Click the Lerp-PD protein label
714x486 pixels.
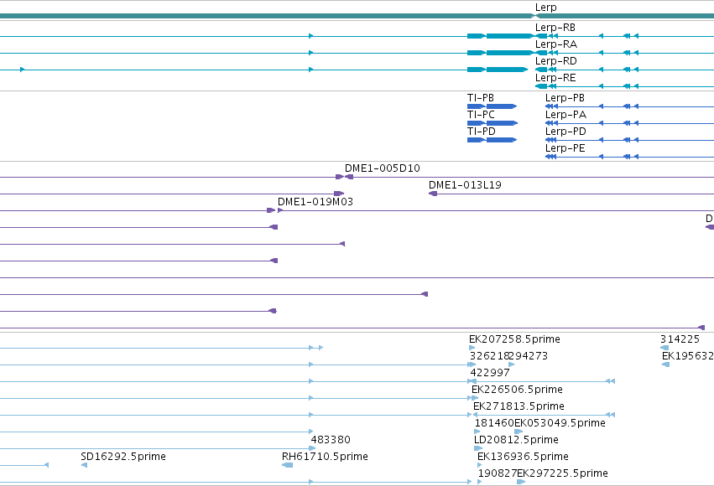coord(566,132)
